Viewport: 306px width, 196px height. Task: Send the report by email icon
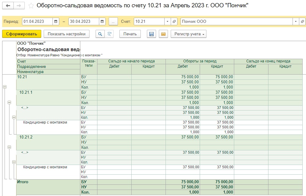(163, 34)
